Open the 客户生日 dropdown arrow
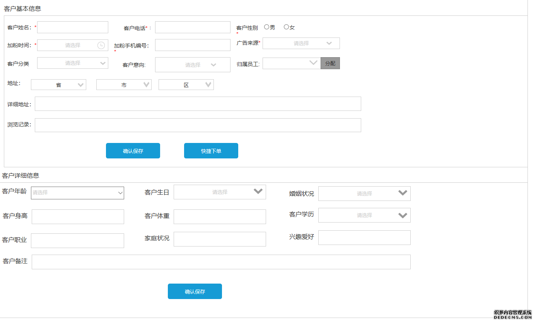The image size is (536, 323). coord(259,192)
